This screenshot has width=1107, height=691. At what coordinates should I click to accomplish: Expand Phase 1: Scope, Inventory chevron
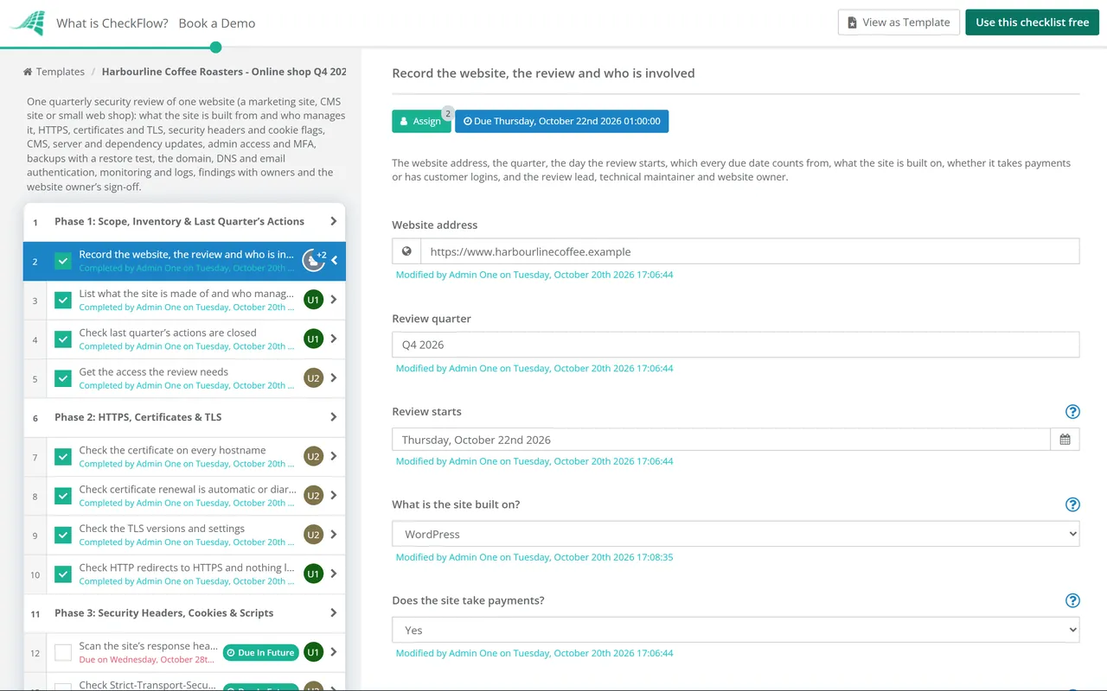coord(333,221)
